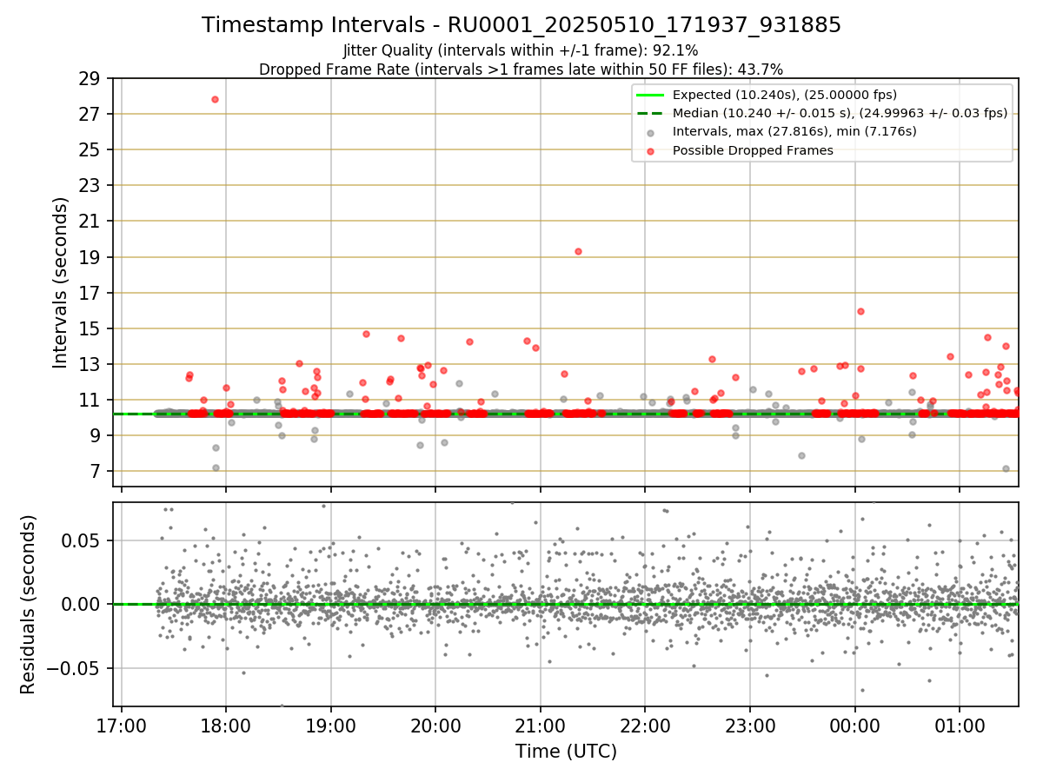
Task: Click the 'Residuals (seconds)' y-axis label
Action: pyautogui.click(x=29, y=604)
